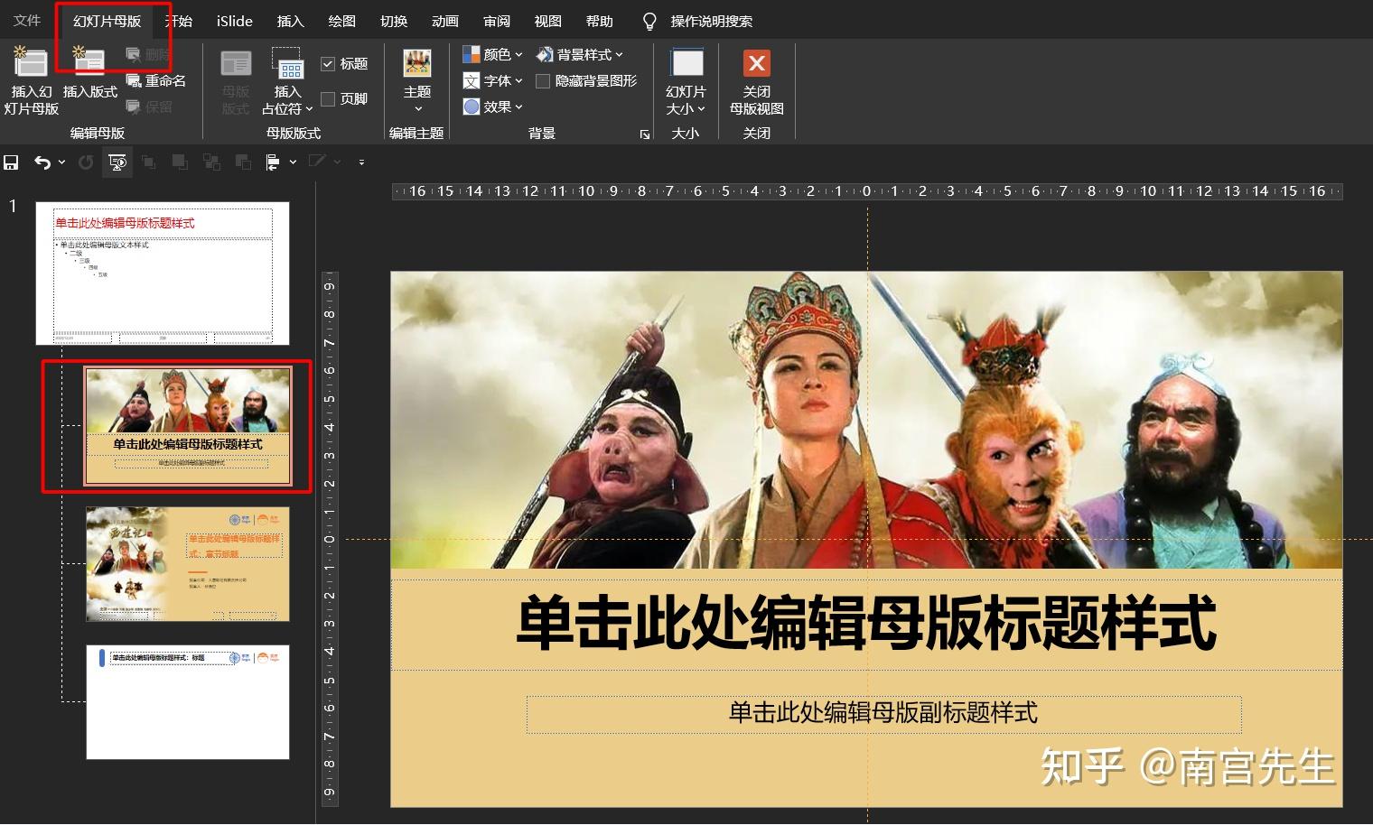The width and height of the screenshot is (1373, 825).
Task: Click the vertical ruler
Action: click(x=330, y=539)
